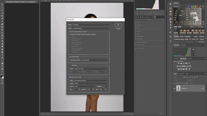Select the Hand tool
This screenshot has width=207, height=116.
click(x=2, y=63)
